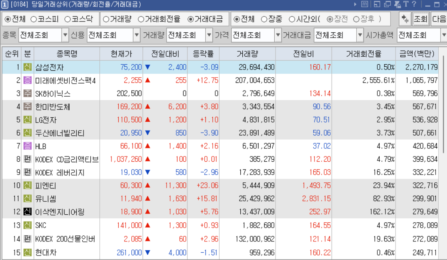Screen dimensions: 447x260
Task: Click the 신 badge on the 삼성전자 row
Action: [28, 67]
